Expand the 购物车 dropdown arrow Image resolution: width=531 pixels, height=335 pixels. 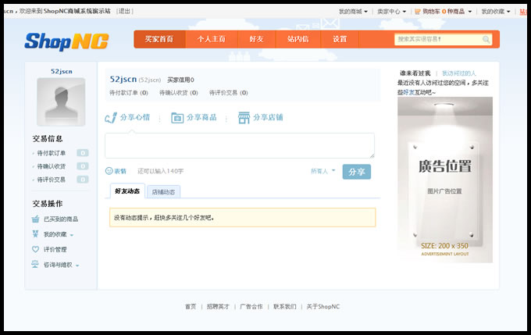pyautogui.click(x=470, y=12)
